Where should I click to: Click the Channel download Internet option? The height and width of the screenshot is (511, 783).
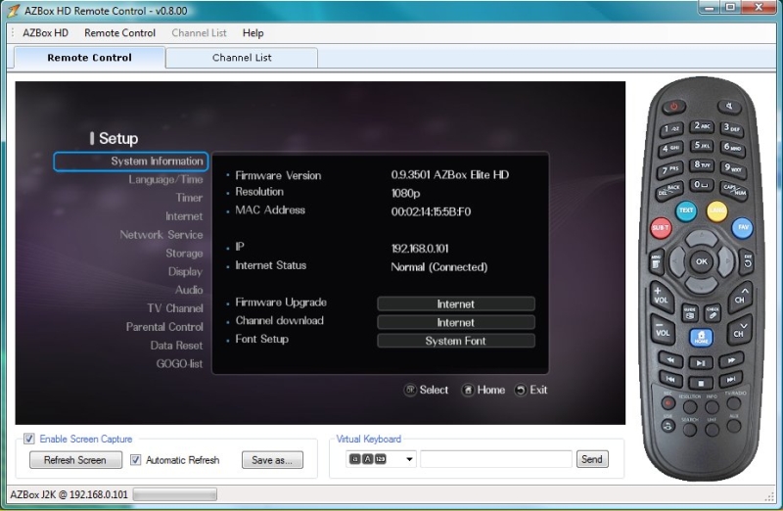[x=456, y=322]
